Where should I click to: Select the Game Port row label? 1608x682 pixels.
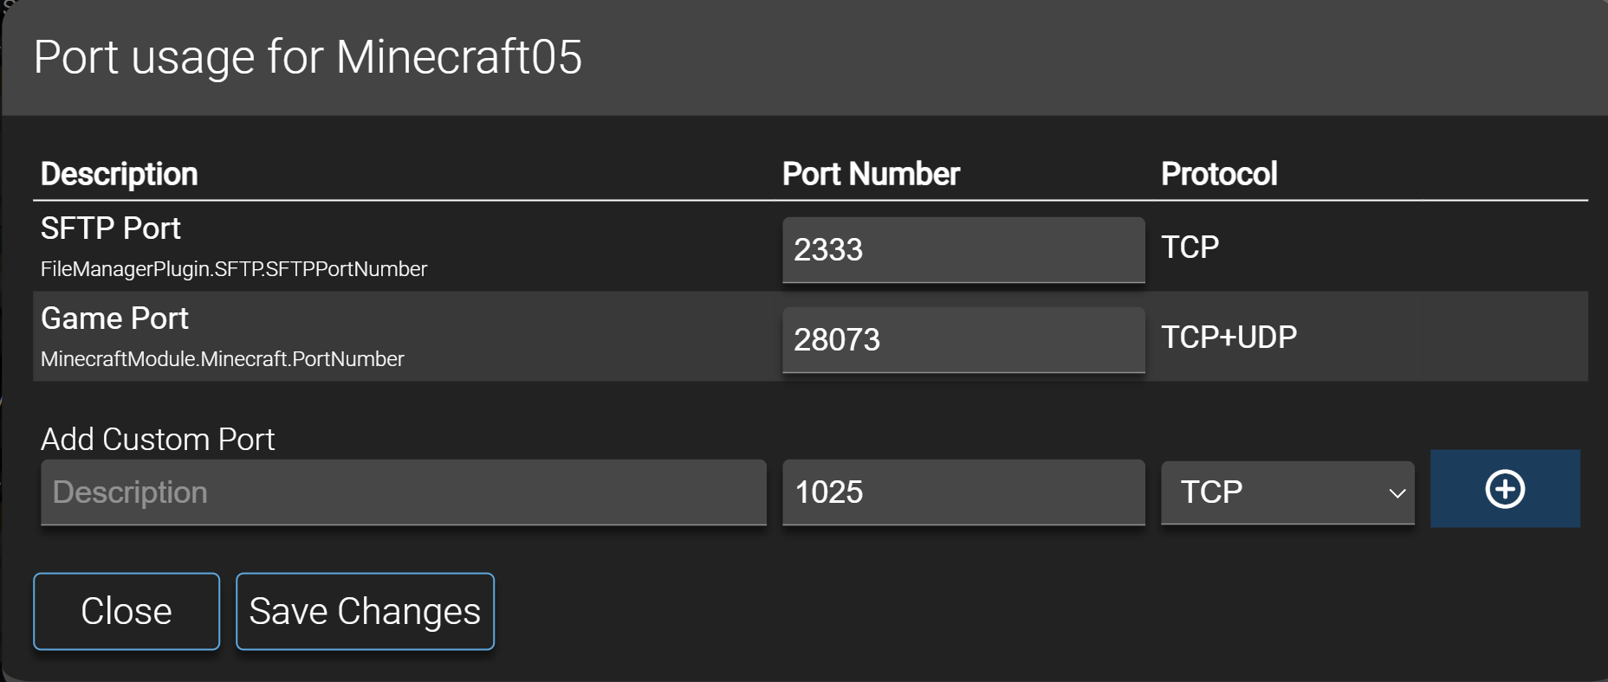[x=114, y=318]
